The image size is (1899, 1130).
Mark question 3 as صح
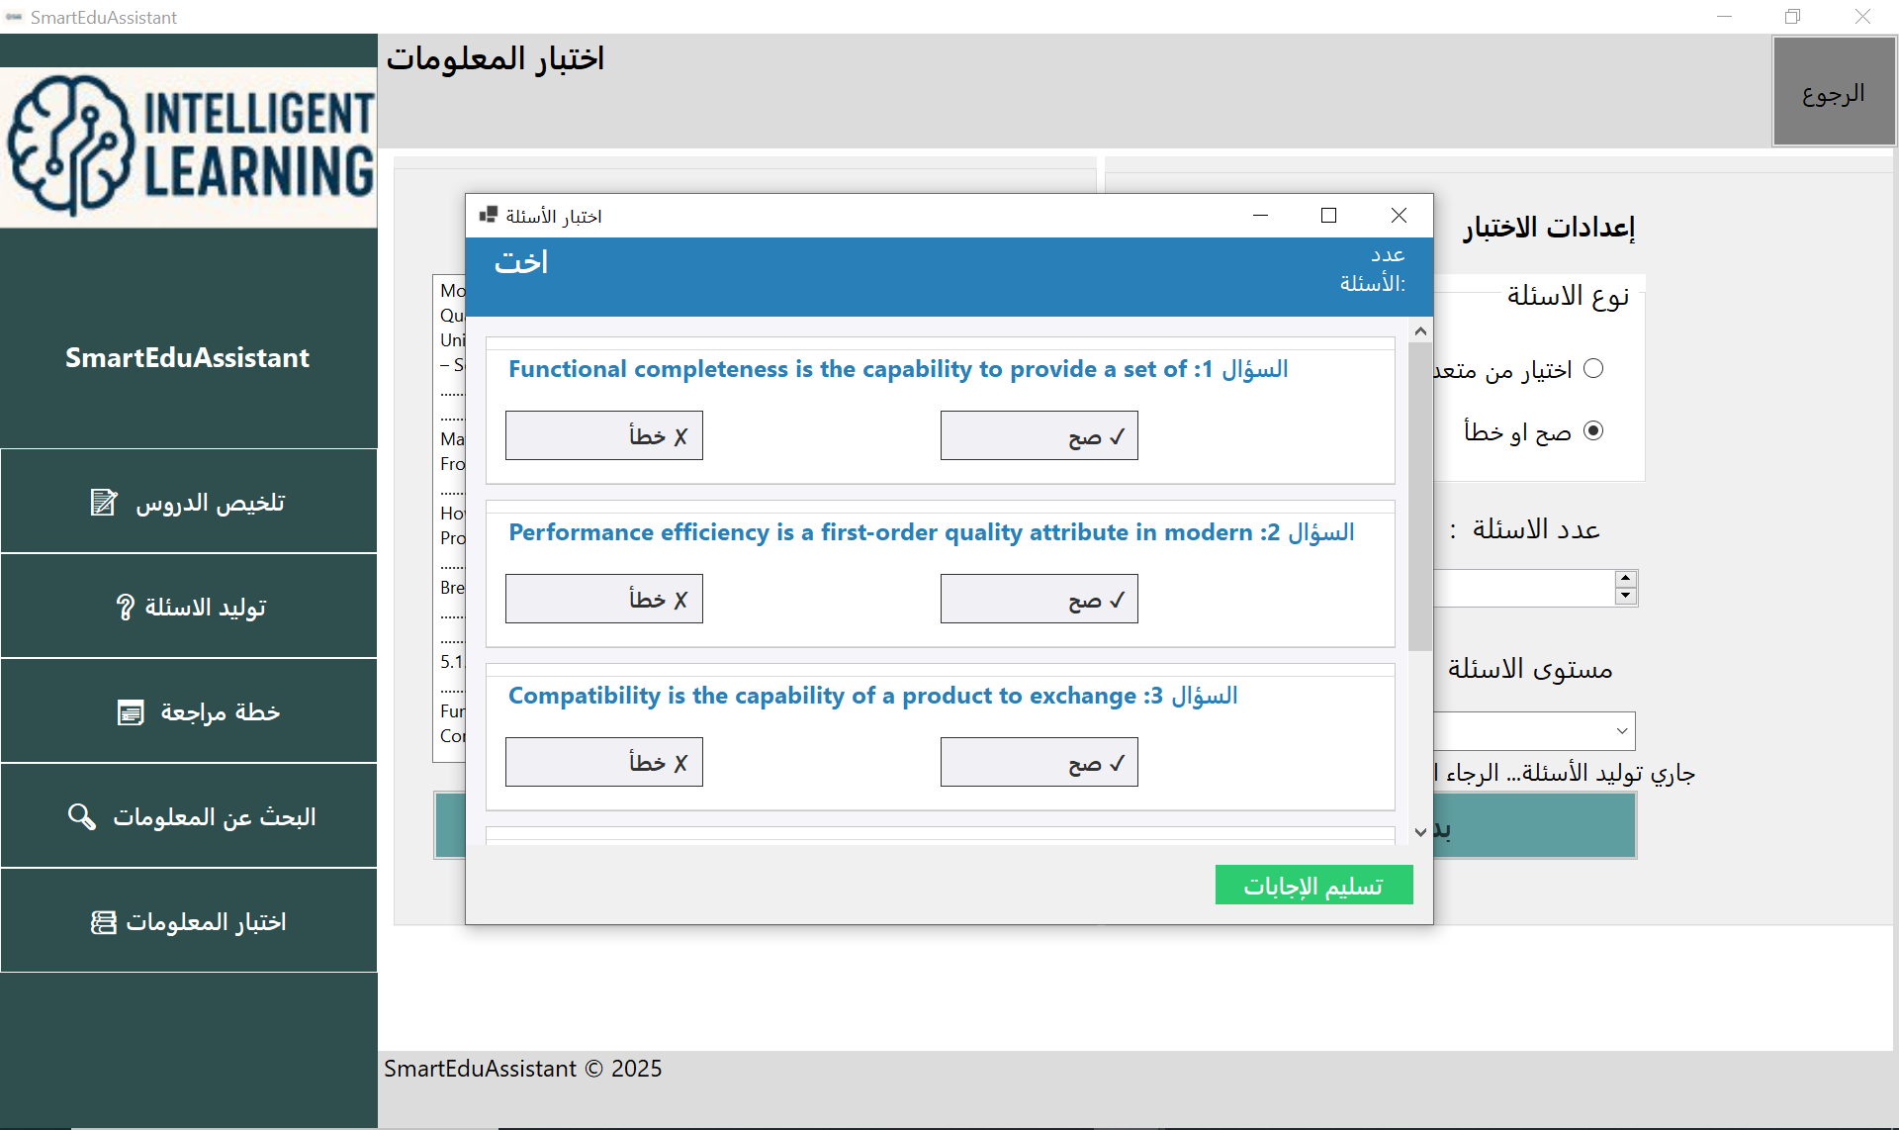point(1039,762)
